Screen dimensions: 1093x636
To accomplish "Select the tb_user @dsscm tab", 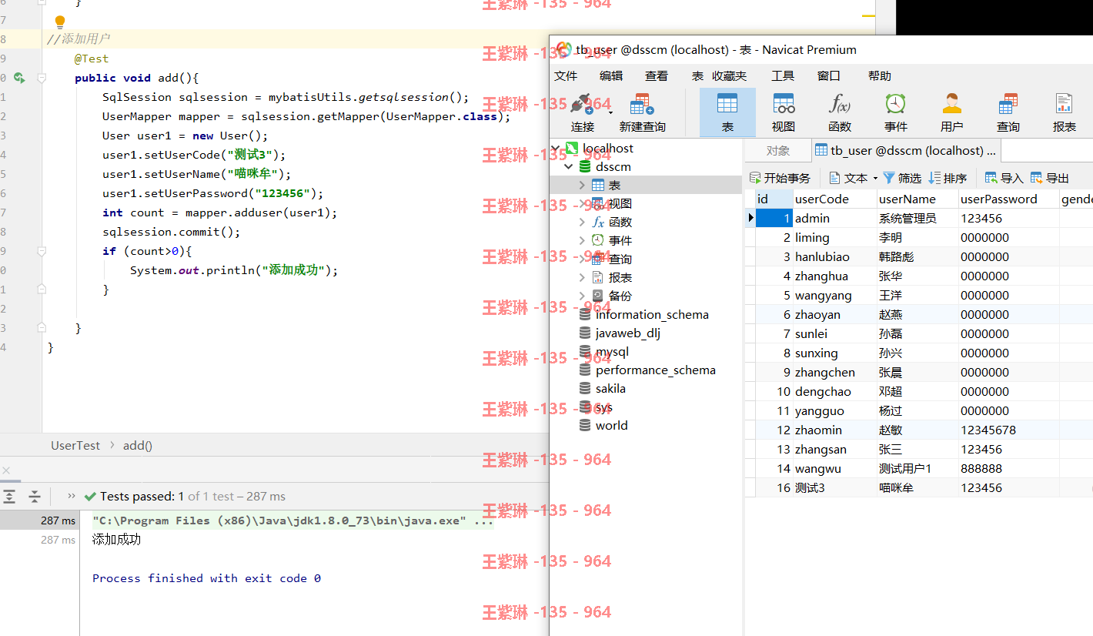I will (905, 150).
